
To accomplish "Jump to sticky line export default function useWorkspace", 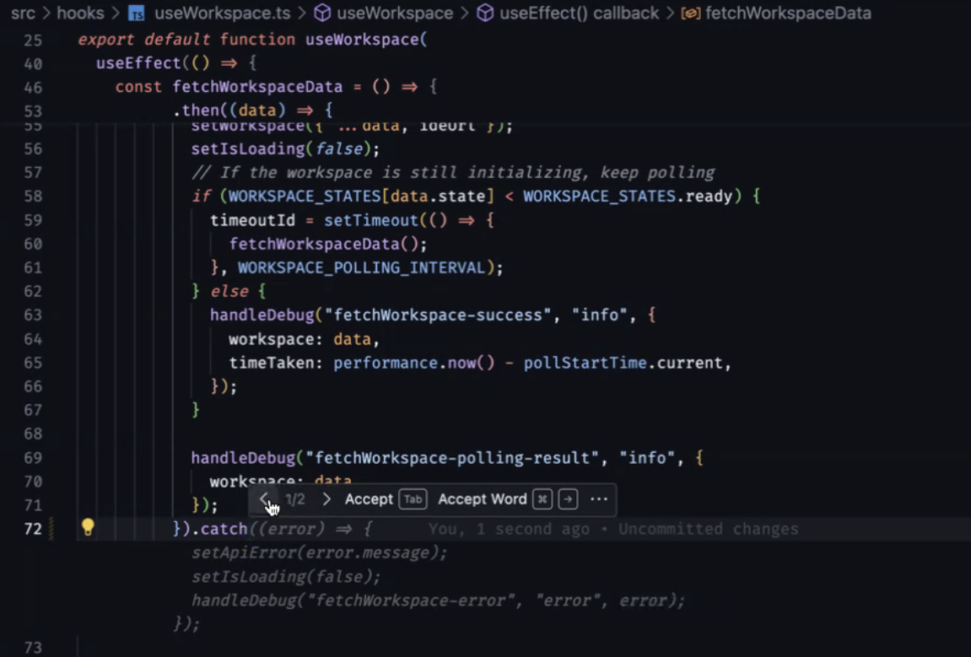I will pos(253,40).
